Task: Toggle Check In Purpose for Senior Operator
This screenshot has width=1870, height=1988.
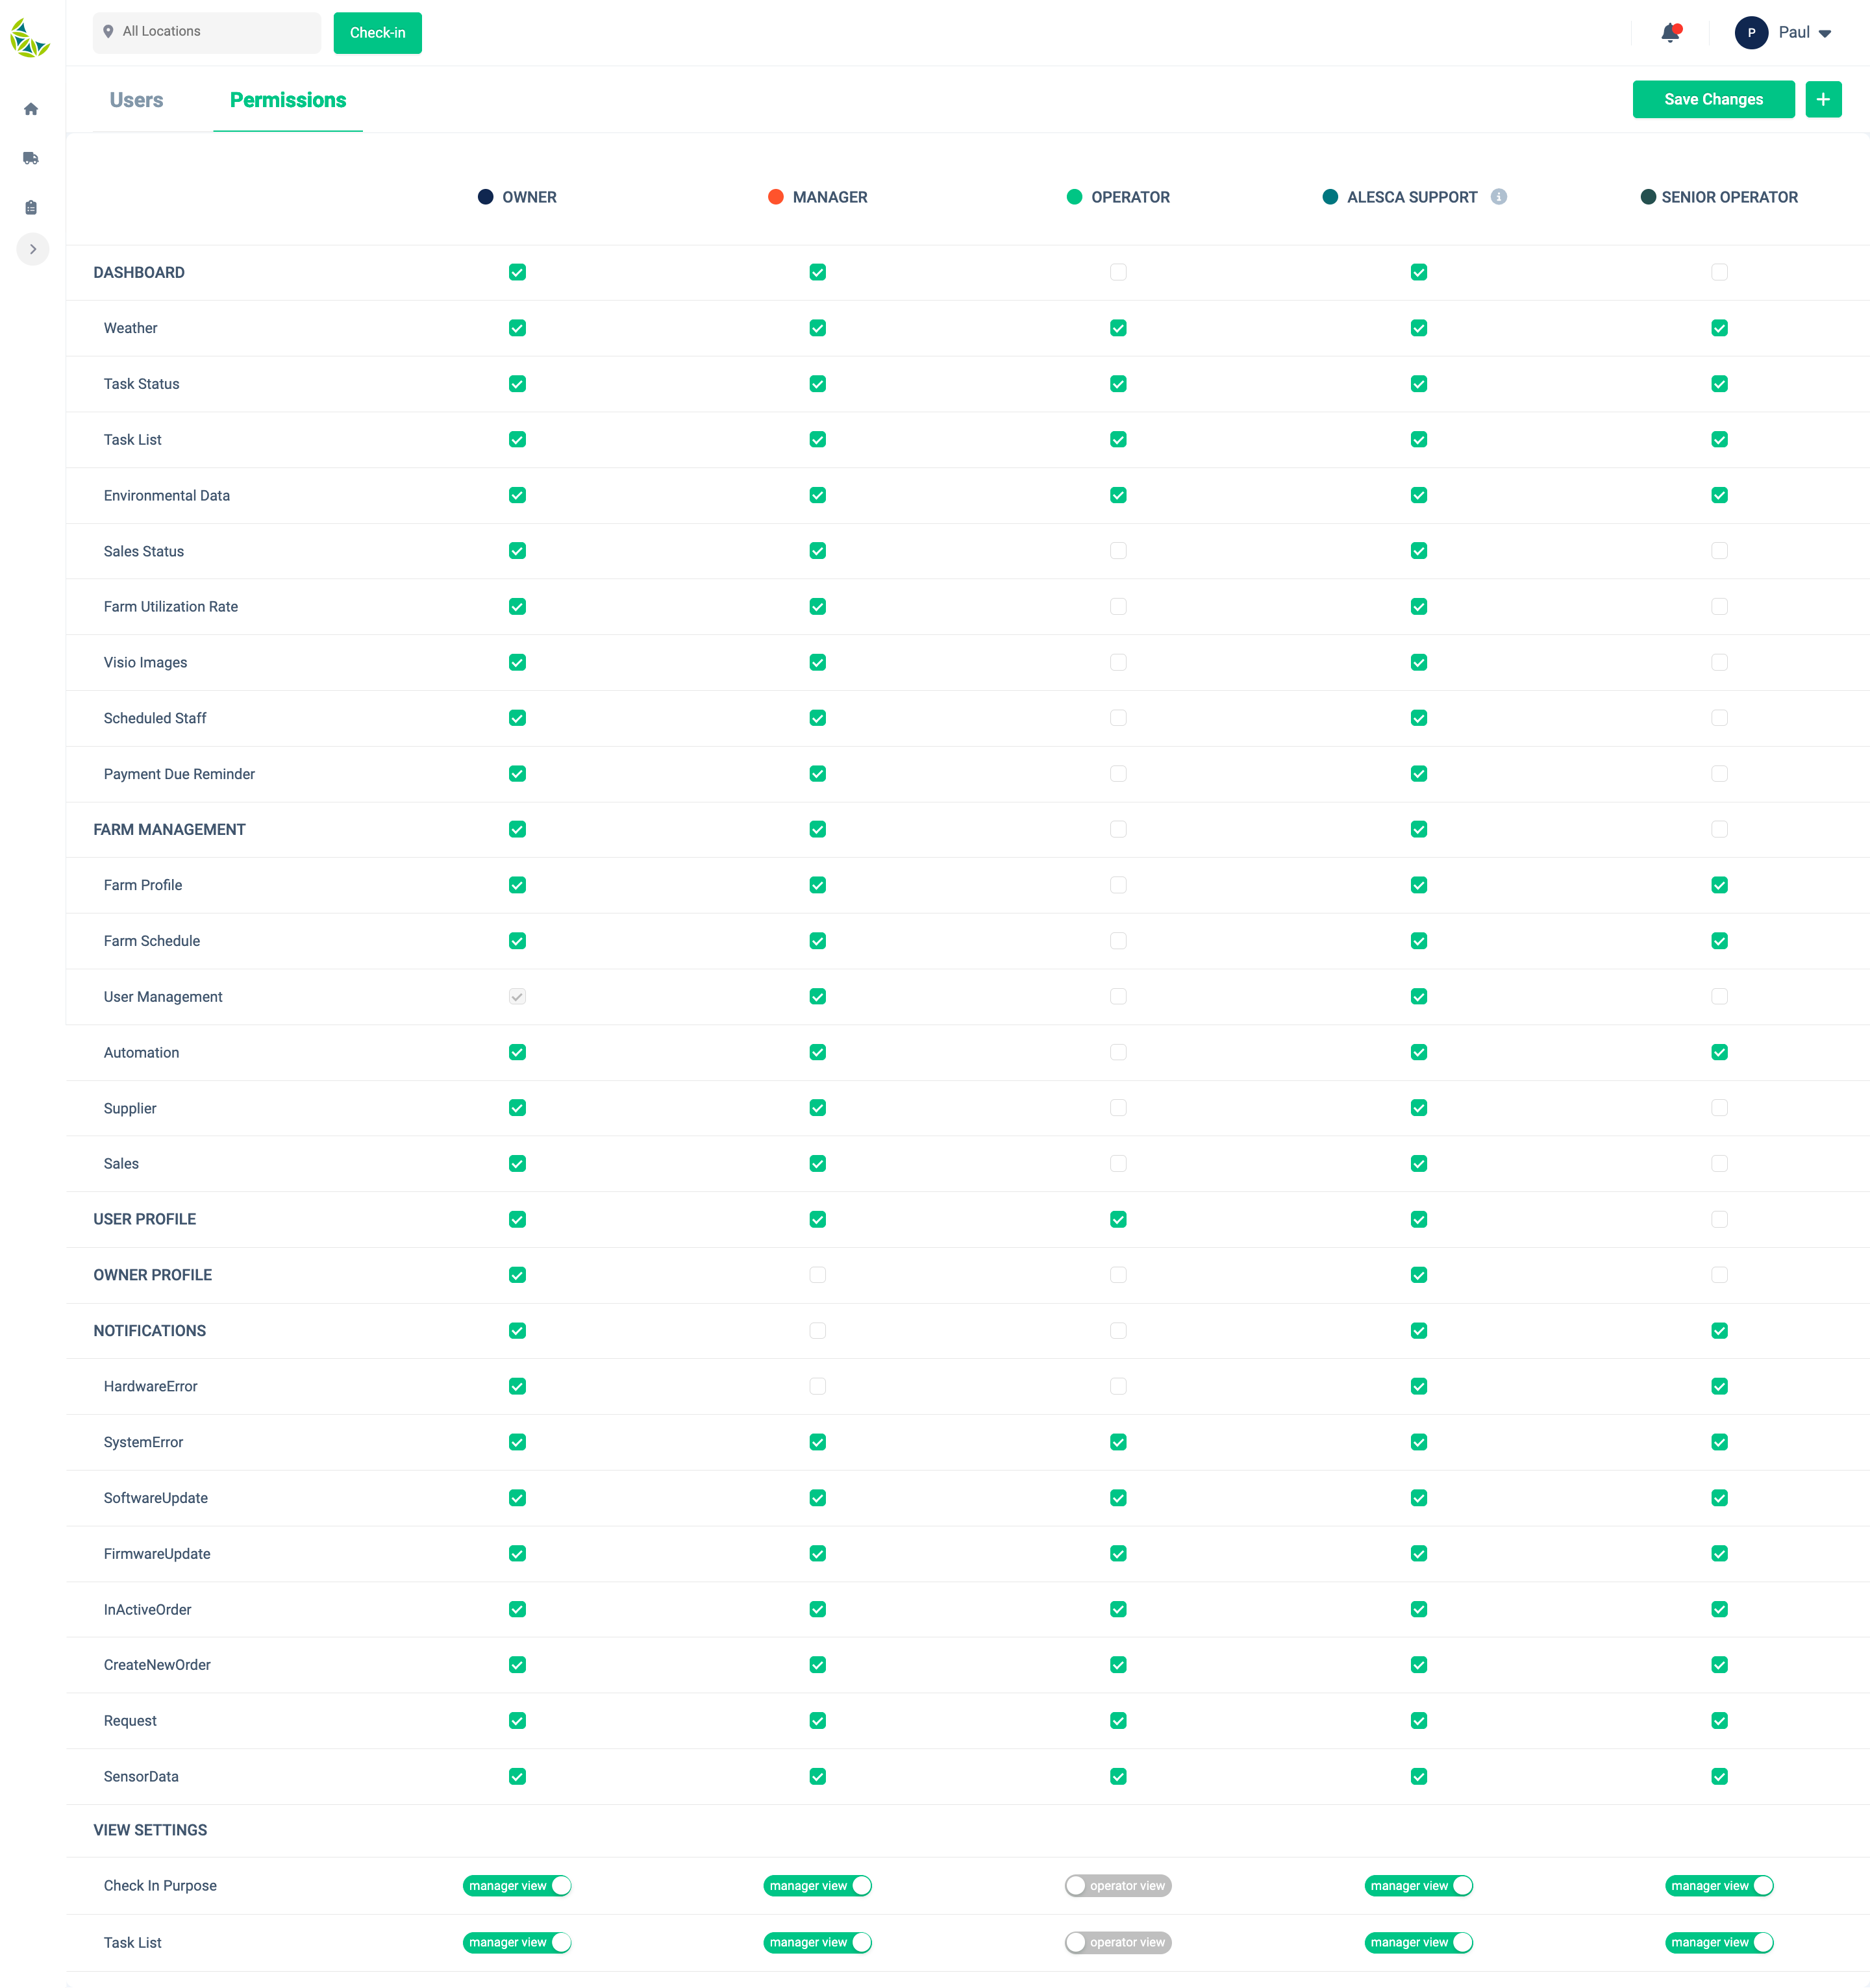Action: coord(1719,1886)
